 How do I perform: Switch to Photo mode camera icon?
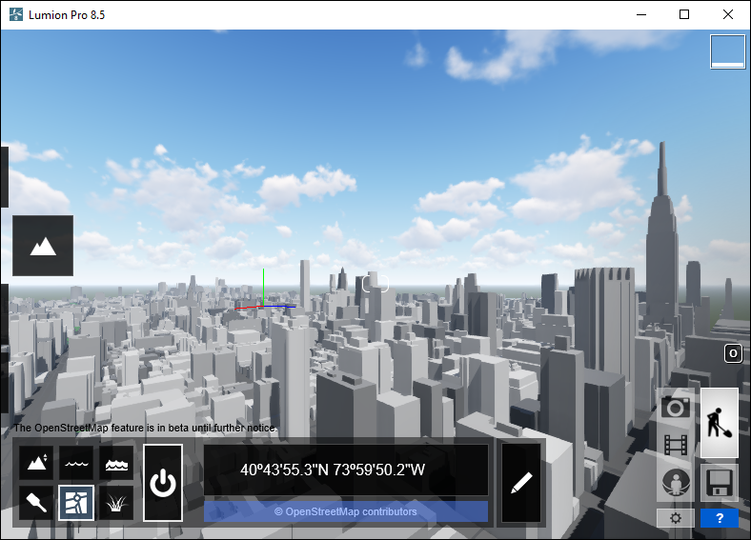point(676,408)
